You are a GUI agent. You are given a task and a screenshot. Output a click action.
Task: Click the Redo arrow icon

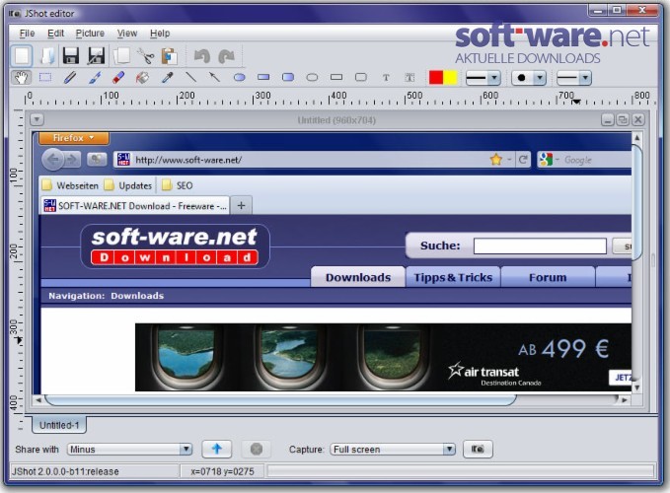pos(226,56)
